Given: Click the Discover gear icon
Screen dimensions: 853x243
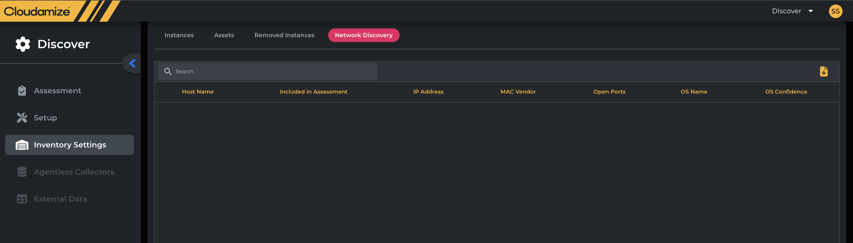Looking at the screenshot, I should pos(23,44).
